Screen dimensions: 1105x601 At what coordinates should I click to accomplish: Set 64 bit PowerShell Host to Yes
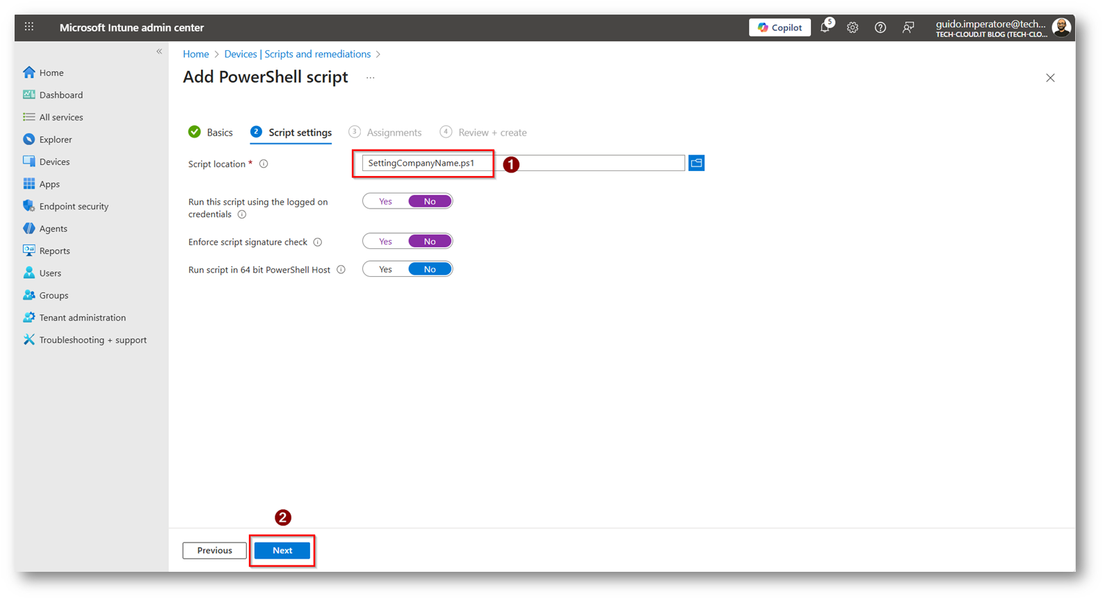(385, 269)
